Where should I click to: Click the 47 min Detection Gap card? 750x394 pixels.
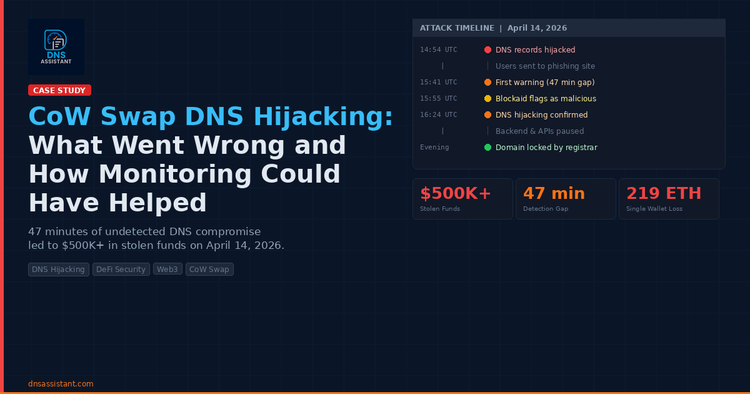566,199
